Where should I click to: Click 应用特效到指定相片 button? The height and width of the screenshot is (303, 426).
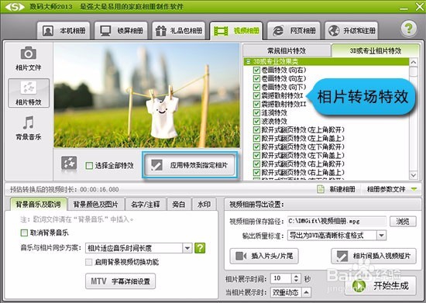190,165
